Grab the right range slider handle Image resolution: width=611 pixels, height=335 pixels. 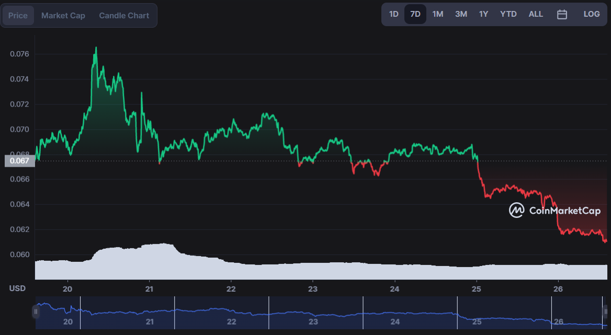pyautogui.click(x=605, y=311)
